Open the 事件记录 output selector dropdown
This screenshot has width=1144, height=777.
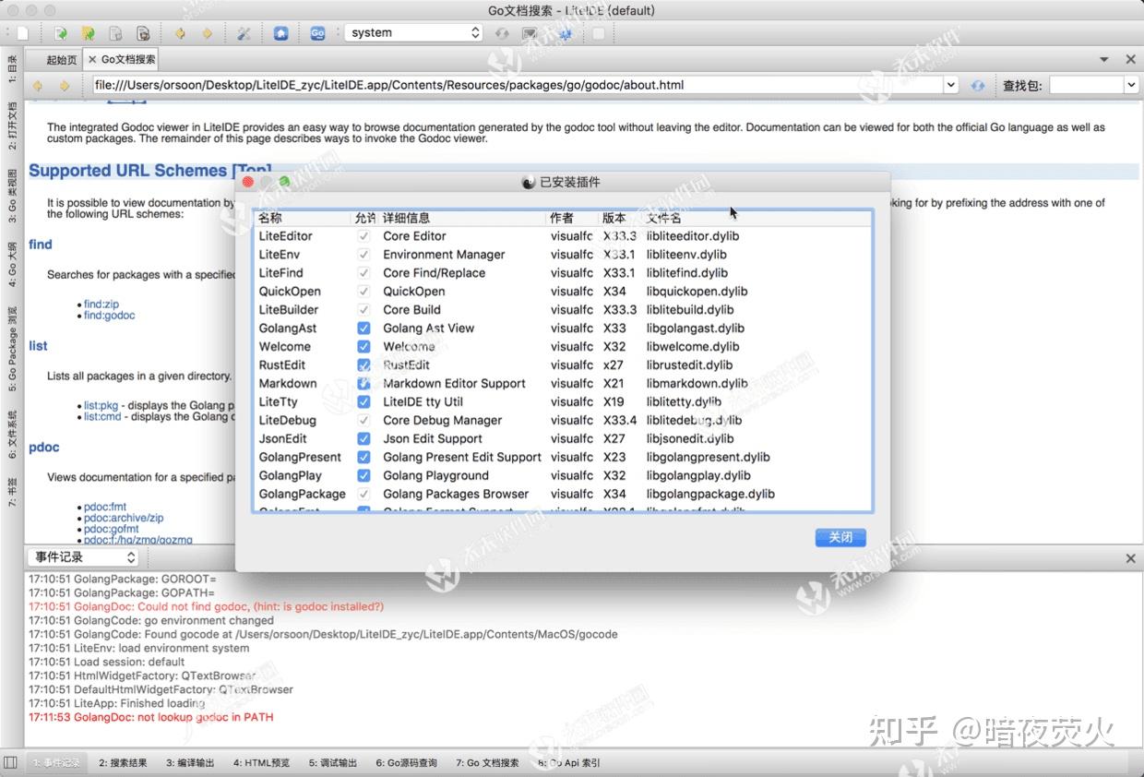click(x=84, y=557)
